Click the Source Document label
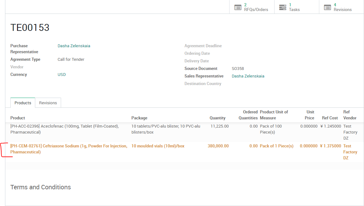 click(x=201, y=69)
